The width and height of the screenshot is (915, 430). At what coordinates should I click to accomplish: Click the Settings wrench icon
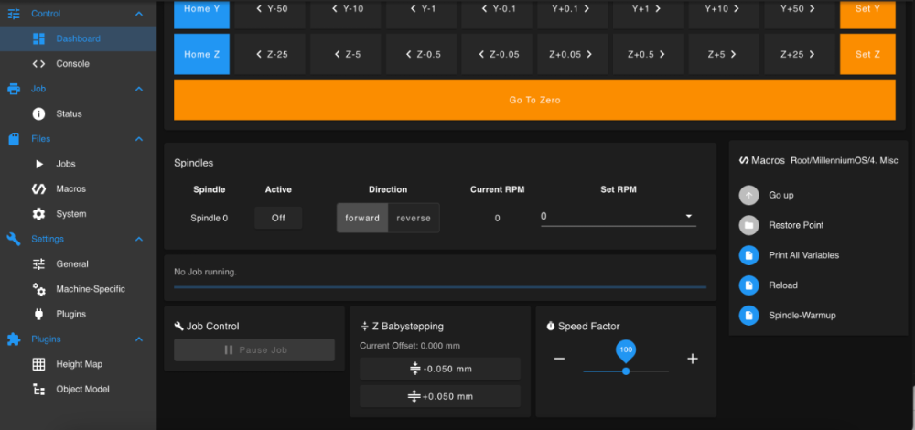point(14,239)
